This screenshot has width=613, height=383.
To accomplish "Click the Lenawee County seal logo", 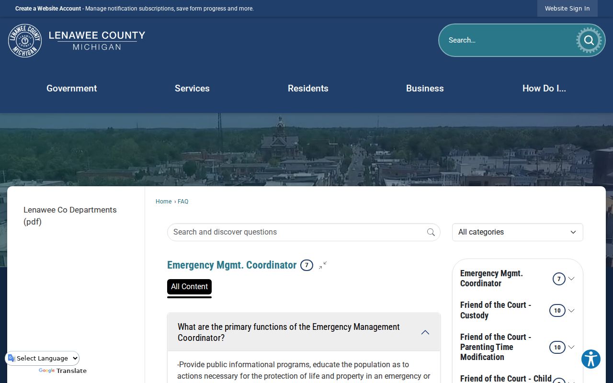I will point(25,41).
